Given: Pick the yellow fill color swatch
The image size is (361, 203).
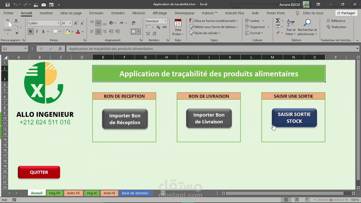Looking at the screenshot, I should pyautogui.click(x=68, y=32).
